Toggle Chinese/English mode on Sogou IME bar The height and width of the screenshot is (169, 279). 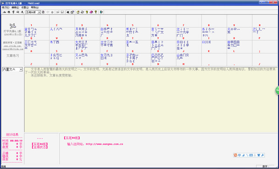(239, 155)
